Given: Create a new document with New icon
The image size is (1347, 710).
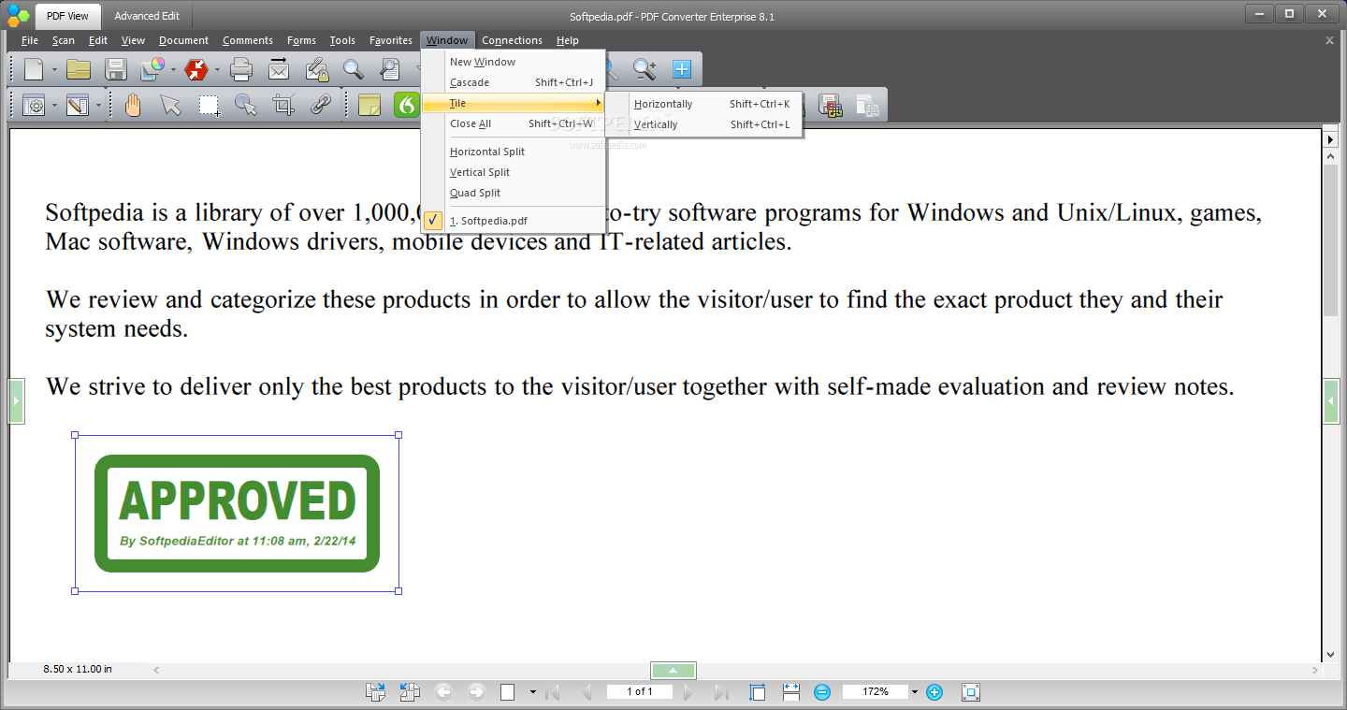Looking at the screenshot, I should (x=34, y=69).
